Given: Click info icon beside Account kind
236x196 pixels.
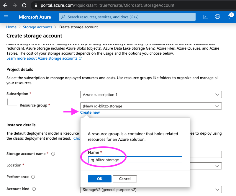Looking at the screenshot, I should [x=34, y=189].
